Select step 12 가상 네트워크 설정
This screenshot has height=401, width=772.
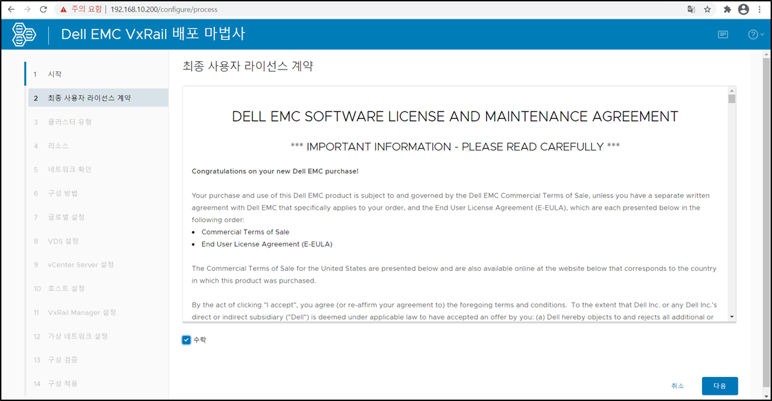pos(98,336)
